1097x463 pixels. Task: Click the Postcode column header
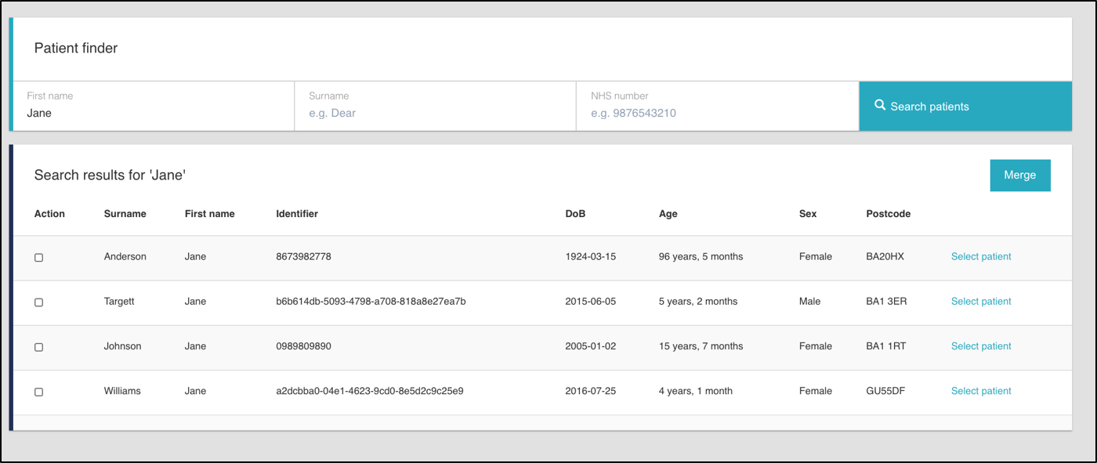(x=888, y=214)
